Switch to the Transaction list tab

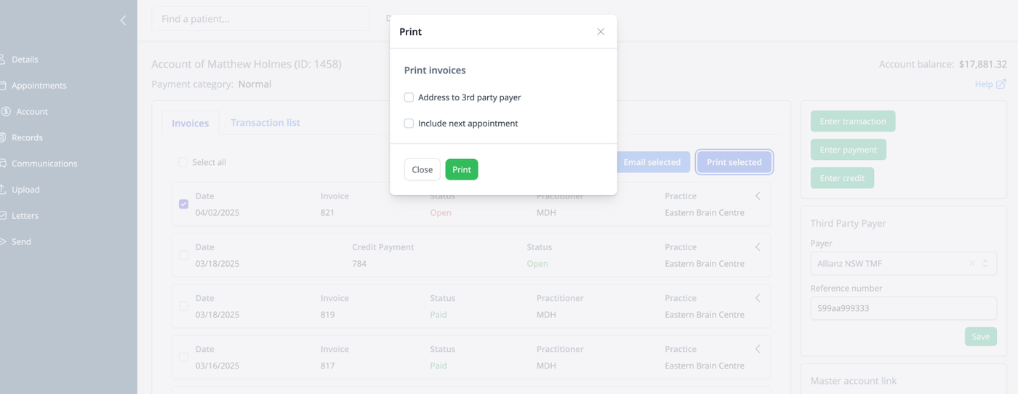click(x=265, y=123)
